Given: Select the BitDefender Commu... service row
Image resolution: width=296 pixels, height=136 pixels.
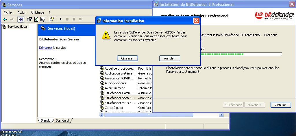Looking at the screenshot, I should (126, 93).
